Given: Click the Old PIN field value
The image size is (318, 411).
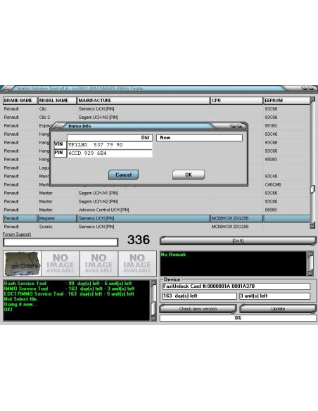Looking at the screenshot, I should coord(110,153).
